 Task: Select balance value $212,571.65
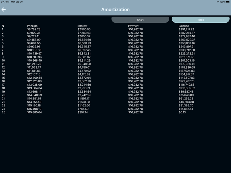pos(186,57)
